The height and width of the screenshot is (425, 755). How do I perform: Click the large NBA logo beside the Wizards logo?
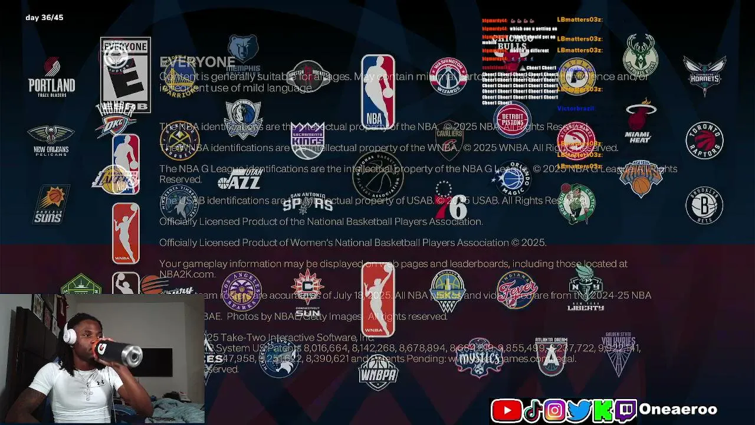point(378,91)
